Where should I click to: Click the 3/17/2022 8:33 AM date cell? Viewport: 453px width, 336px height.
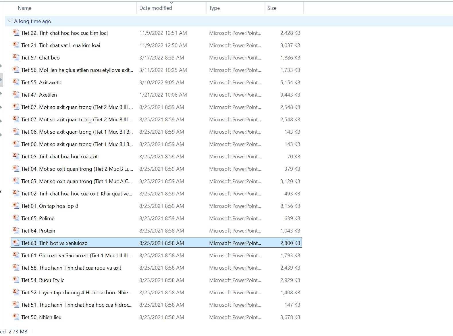pyautogui.click(x=162, y=58)
